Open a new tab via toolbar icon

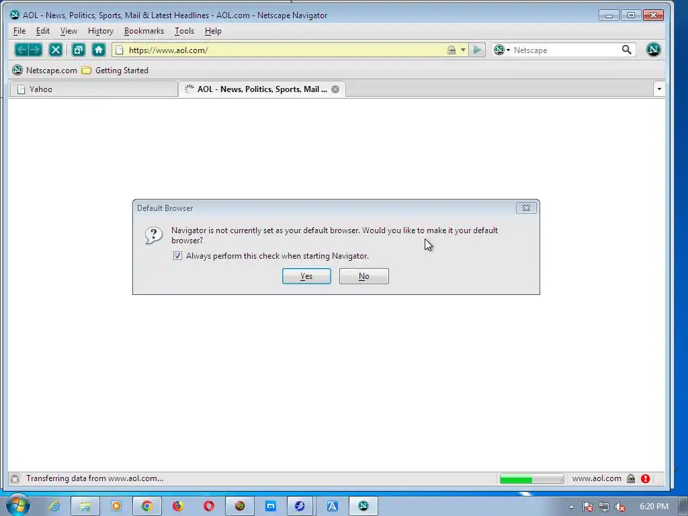click(x=79, y=50)
